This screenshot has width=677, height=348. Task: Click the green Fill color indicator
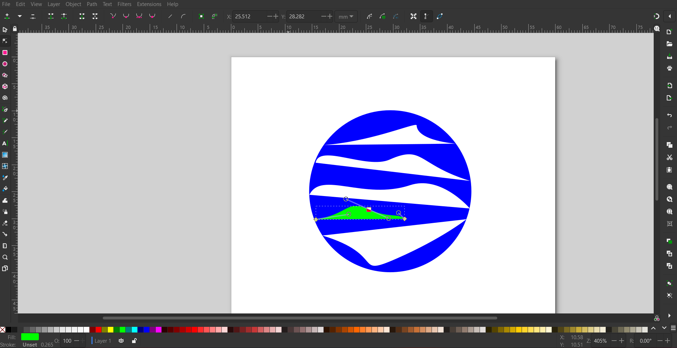30,337
